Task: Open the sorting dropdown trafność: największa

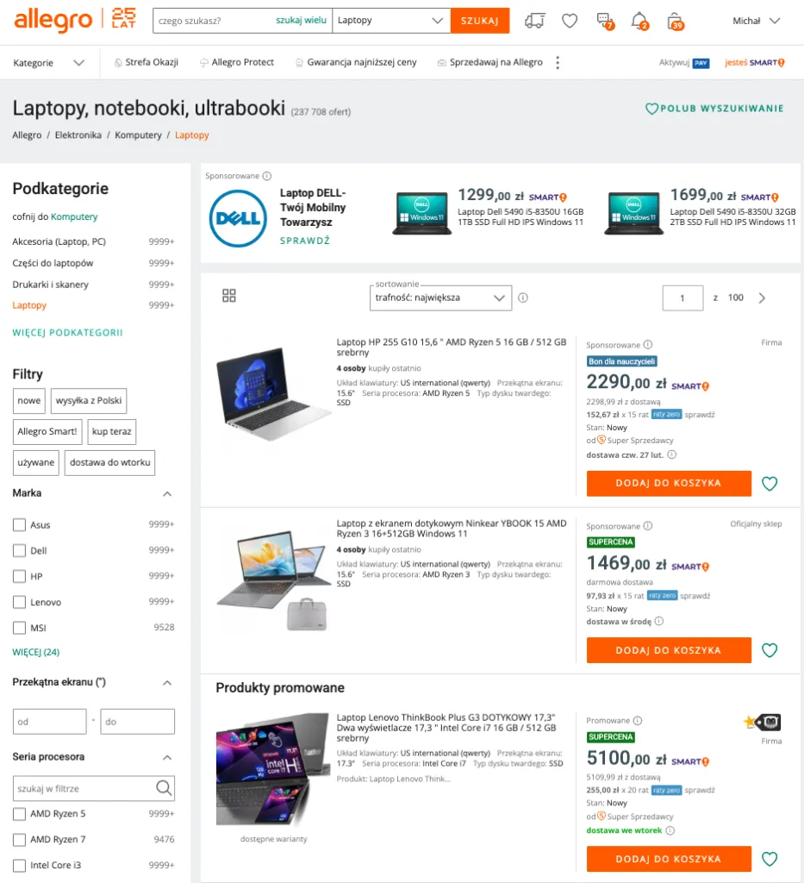Action: (x=440, y=297)
